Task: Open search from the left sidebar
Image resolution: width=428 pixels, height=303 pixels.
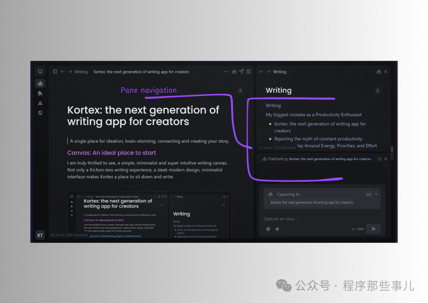Action: coord(40,71)
